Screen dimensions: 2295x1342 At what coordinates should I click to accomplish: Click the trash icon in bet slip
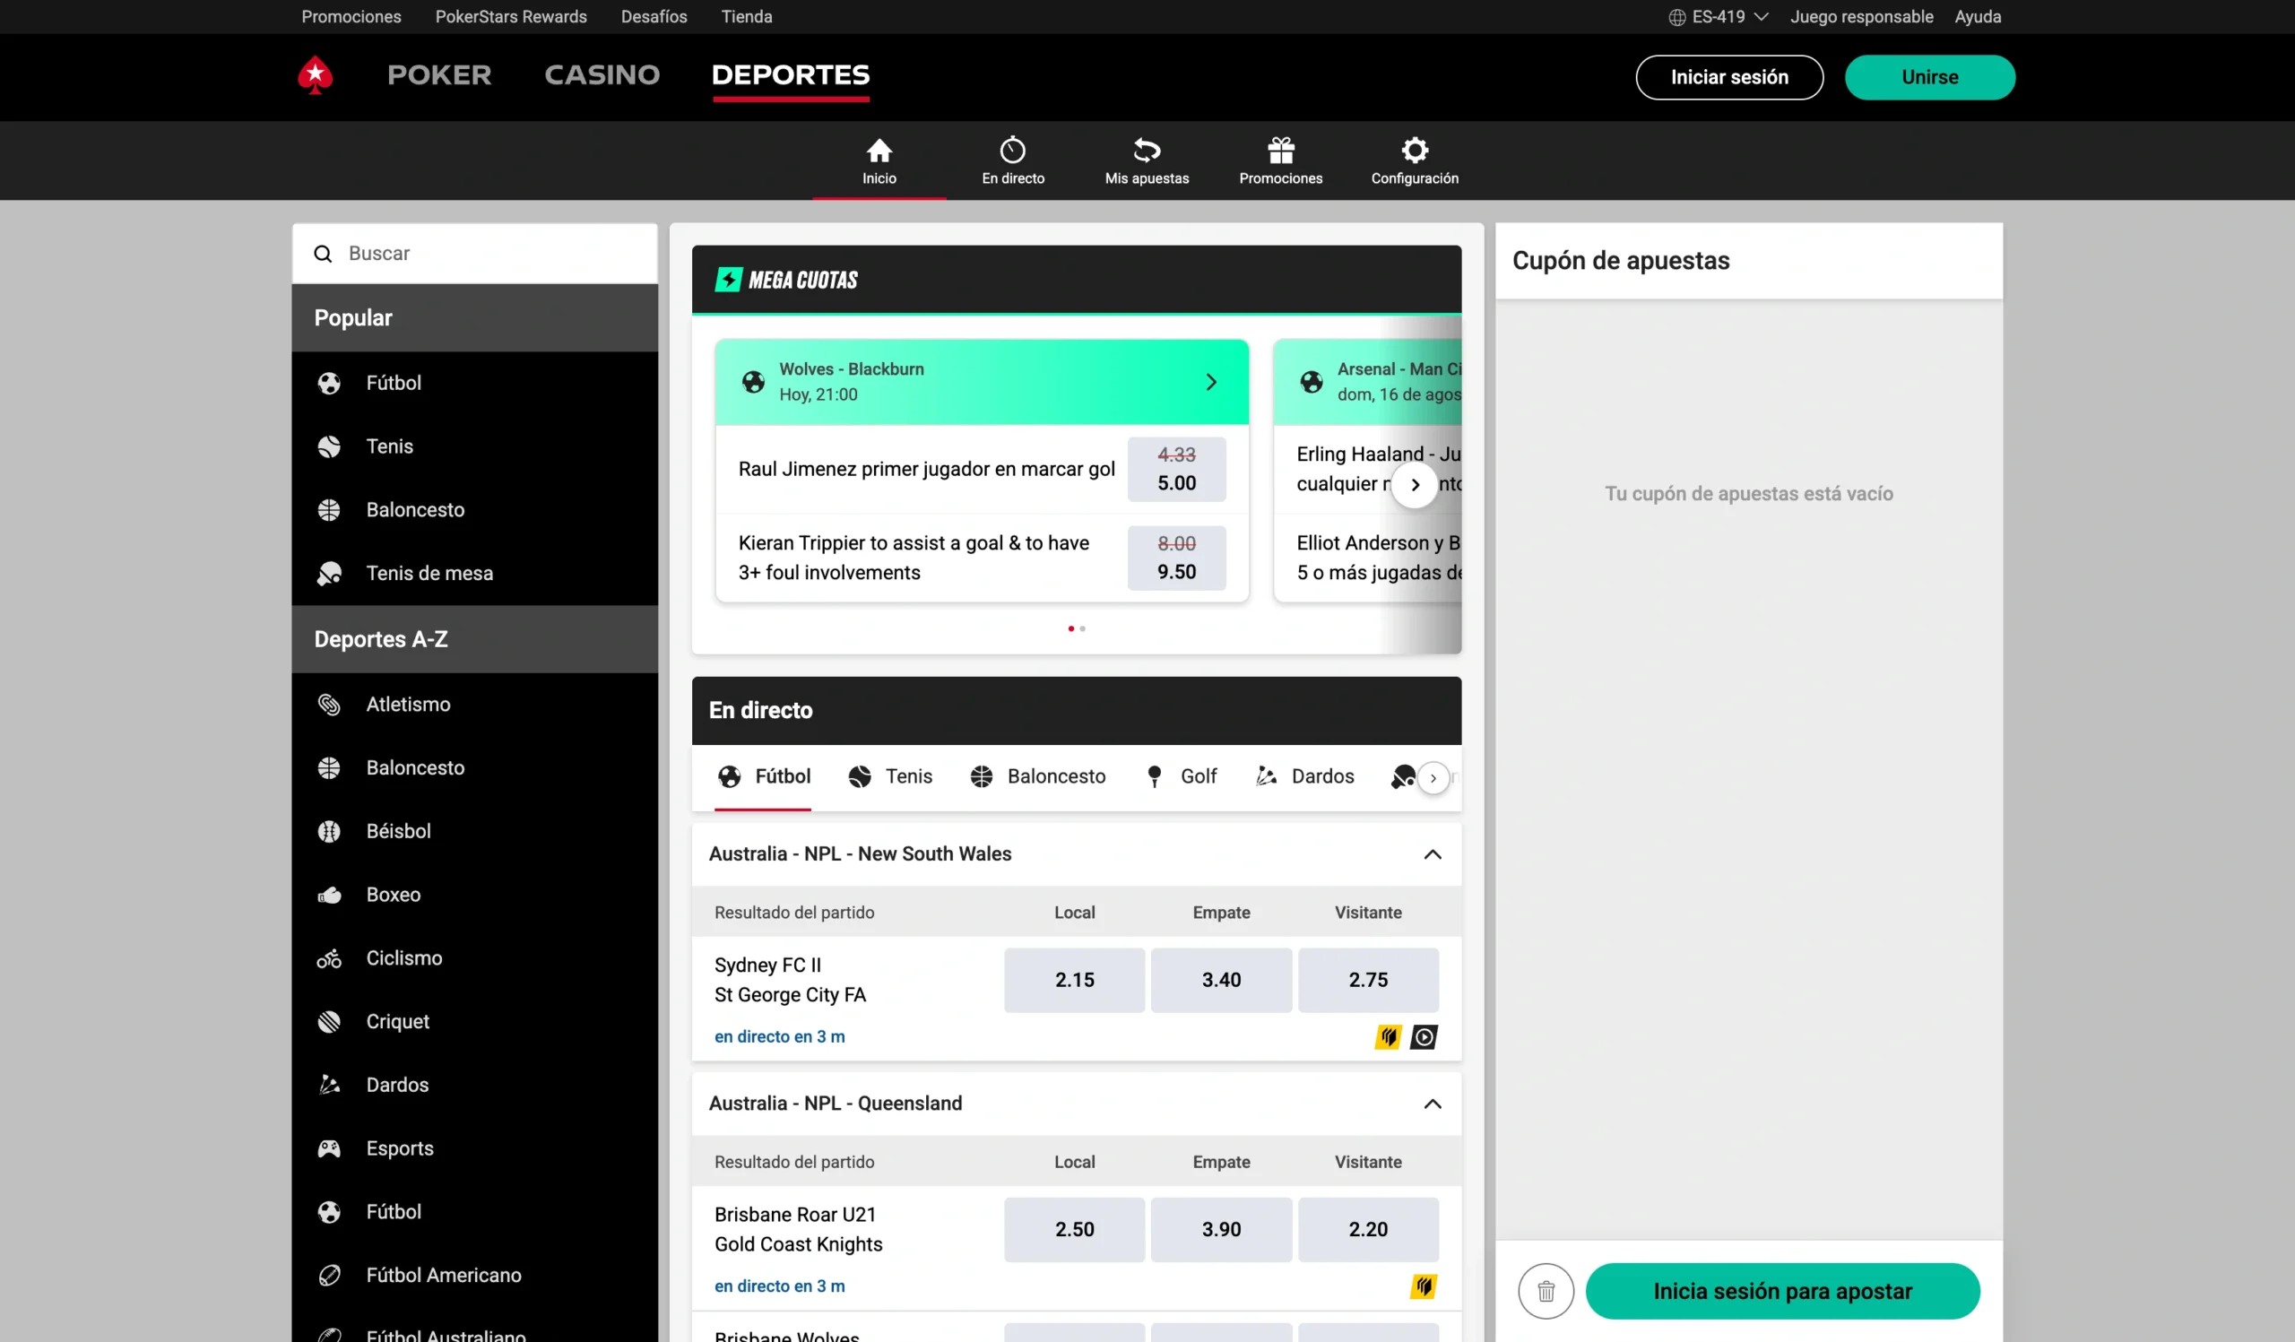tap(1546, 1291)
